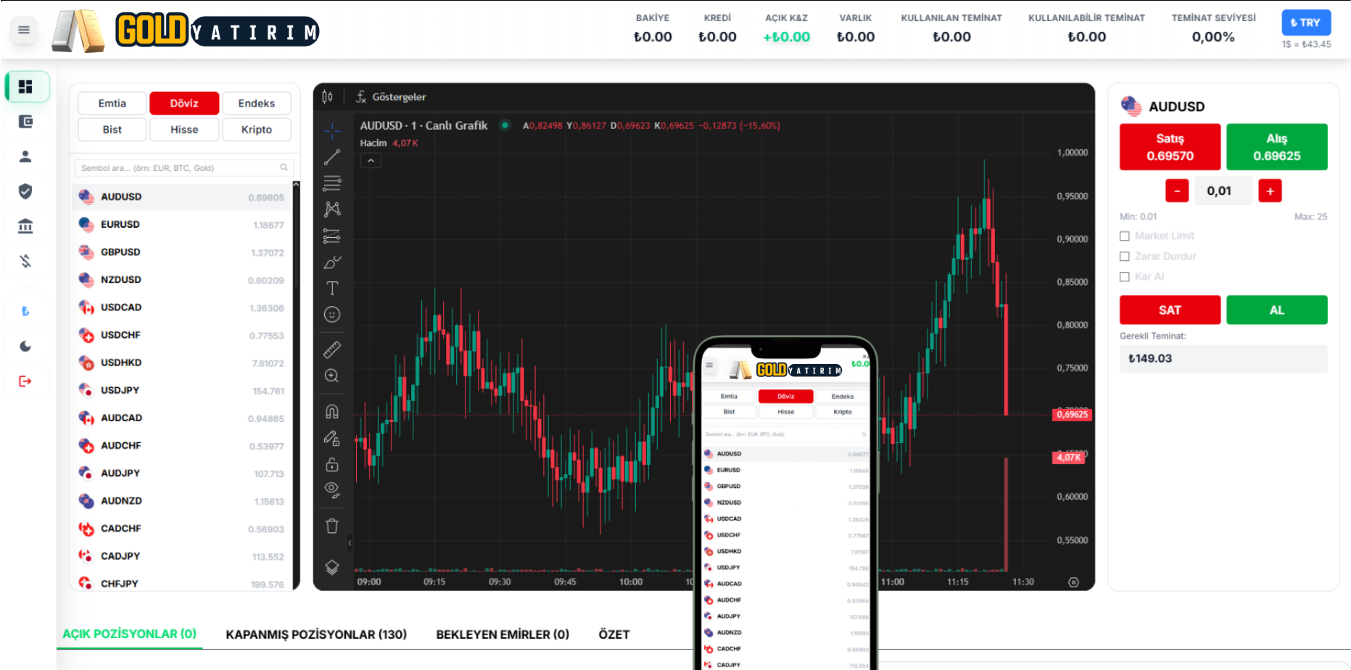Decrease lot size with minus button
The width and height of the screenshot is (1351, 670).
[x=1177, y=191]
